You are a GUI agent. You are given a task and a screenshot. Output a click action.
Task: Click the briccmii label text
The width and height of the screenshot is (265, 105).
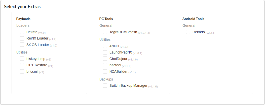pyautogui.click(x=32, y=71)
